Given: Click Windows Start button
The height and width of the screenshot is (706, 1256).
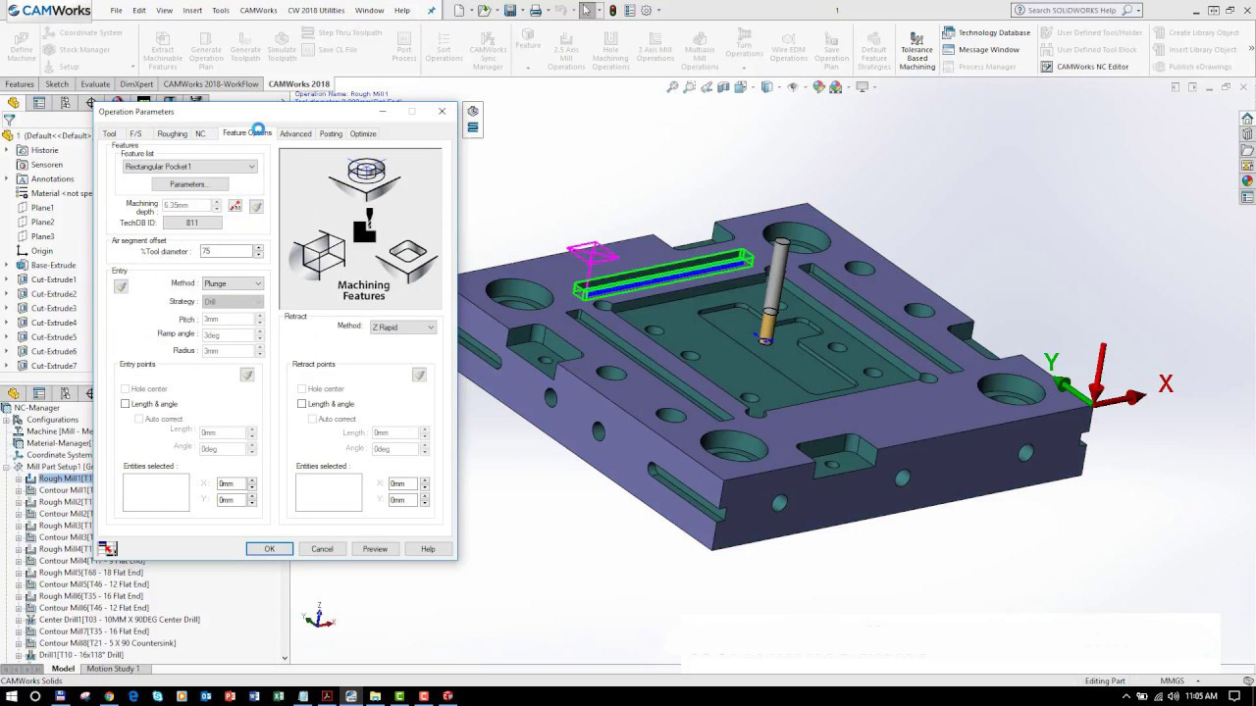Looking at the screenshot, I should [10, 695].
